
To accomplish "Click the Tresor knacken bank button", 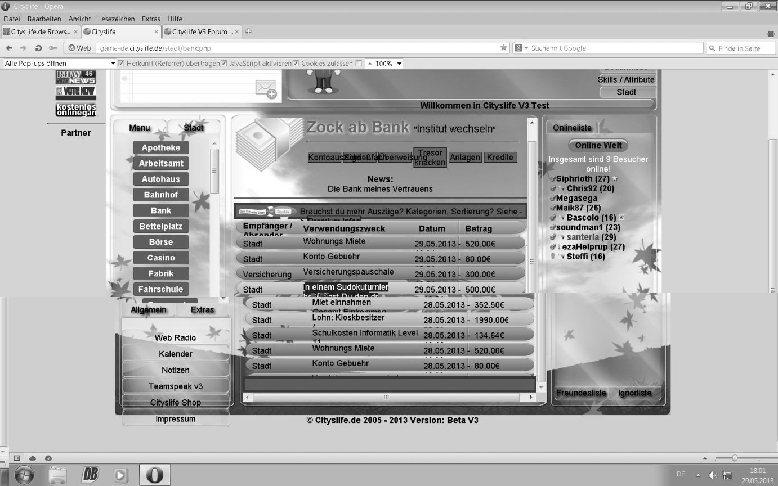I will [x=430, y=157].
